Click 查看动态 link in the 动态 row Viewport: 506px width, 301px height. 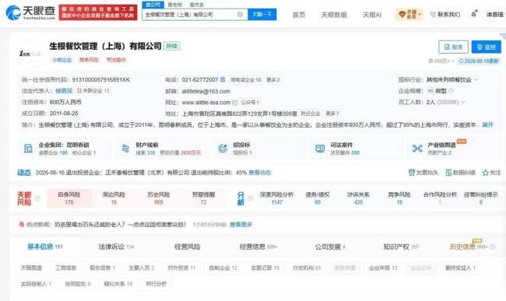(x=260, y=173)
